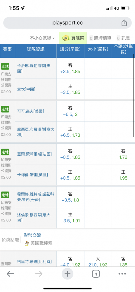Open the 彩幣交流 hot topic link

[32, 235]
